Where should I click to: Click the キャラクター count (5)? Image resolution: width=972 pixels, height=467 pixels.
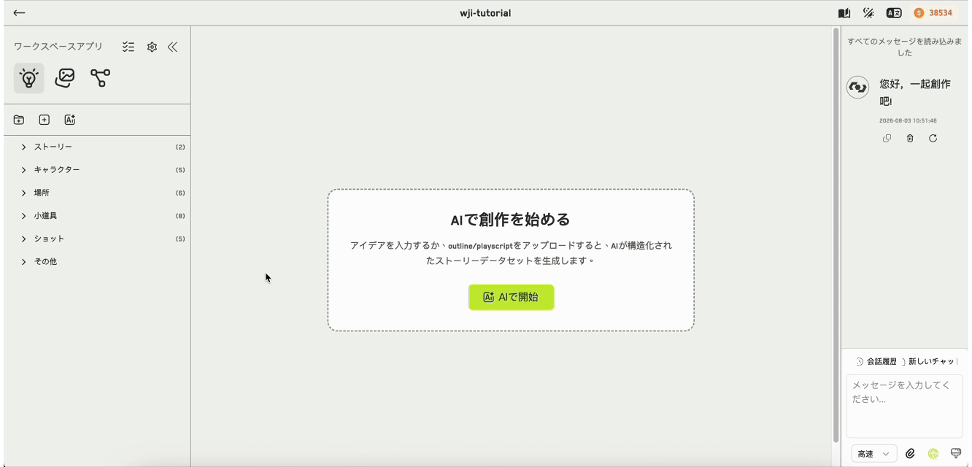pyautogui.click(x=180, y=170)
